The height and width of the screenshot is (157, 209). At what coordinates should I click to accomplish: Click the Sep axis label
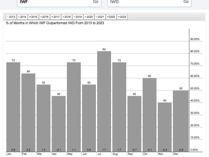point(130,154)
